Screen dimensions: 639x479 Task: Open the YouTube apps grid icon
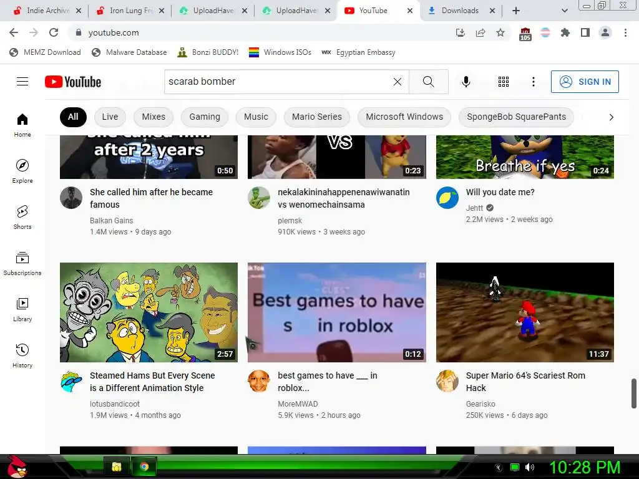pyautogui.click(x=504, y=82)
